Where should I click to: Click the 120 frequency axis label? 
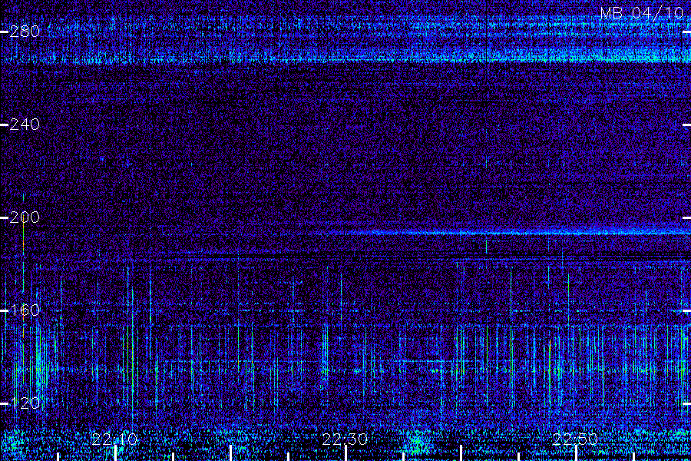click(25, 403)
